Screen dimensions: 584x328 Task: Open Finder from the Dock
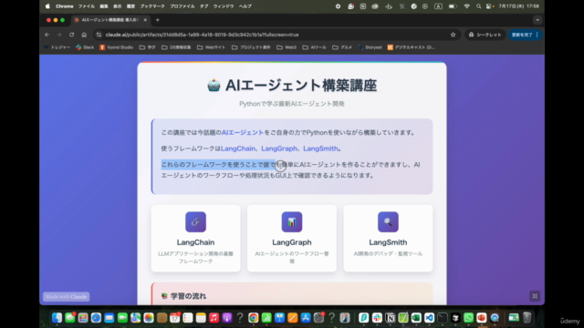pyautogui.click(x=57, y=318)
